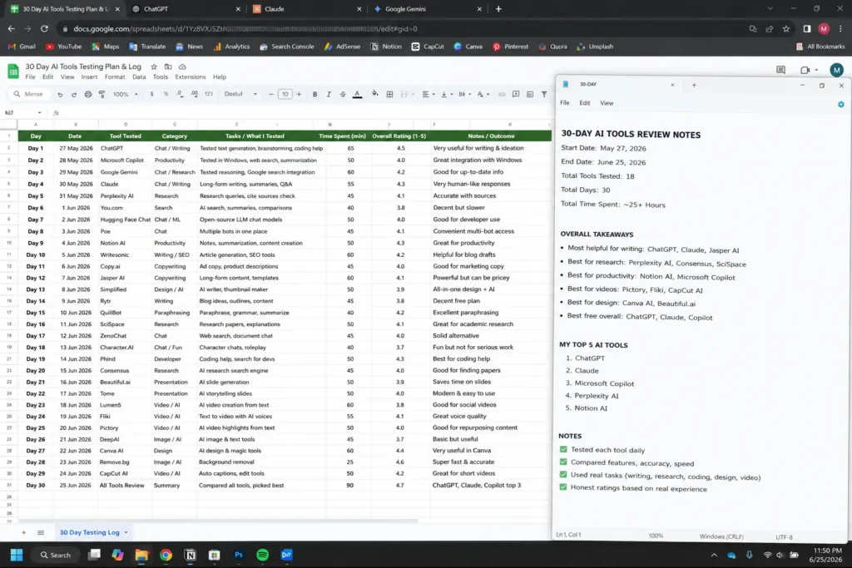Open the fill color picker
The image size is (852, 568).
[375, 95]
